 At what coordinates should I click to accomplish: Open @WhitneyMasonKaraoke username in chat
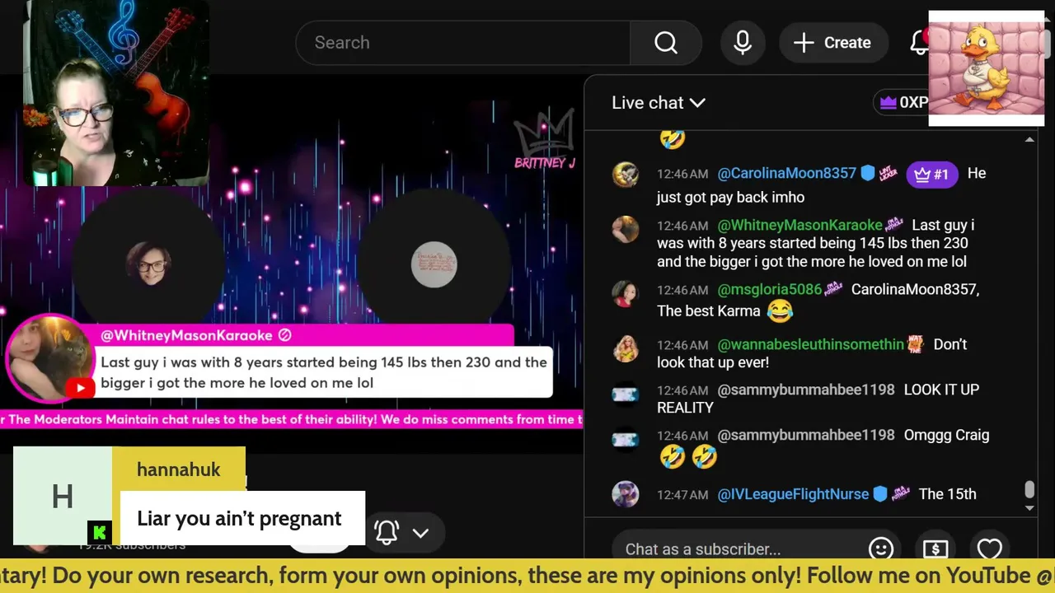tap(799, 225)
